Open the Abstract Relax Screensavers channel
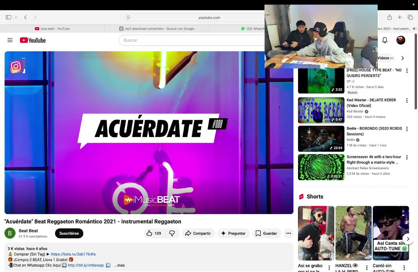 click(x=367, y=168)
